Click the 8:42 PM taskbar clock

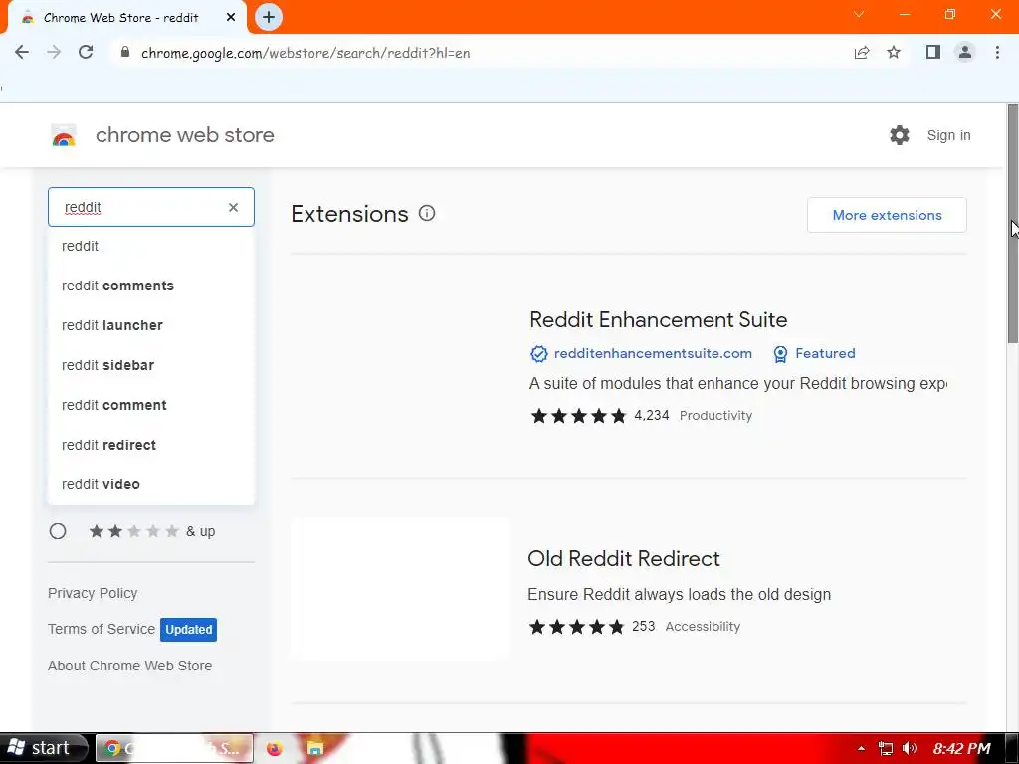point(962,749)
